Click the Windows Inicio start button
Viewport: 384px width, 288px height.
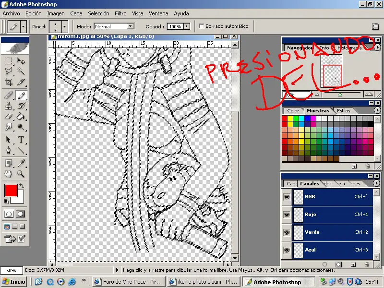[14, 282]
